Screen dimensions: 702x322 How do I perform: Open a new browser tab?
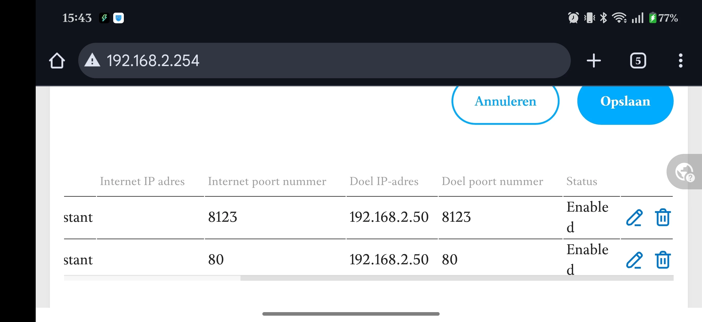tap(594, 61)
